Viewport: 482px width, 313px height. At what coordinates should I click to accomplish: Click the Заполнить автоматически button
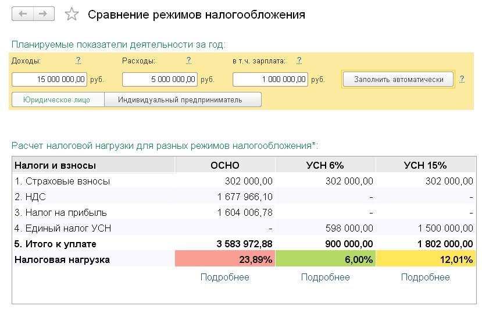pos(398,79)
